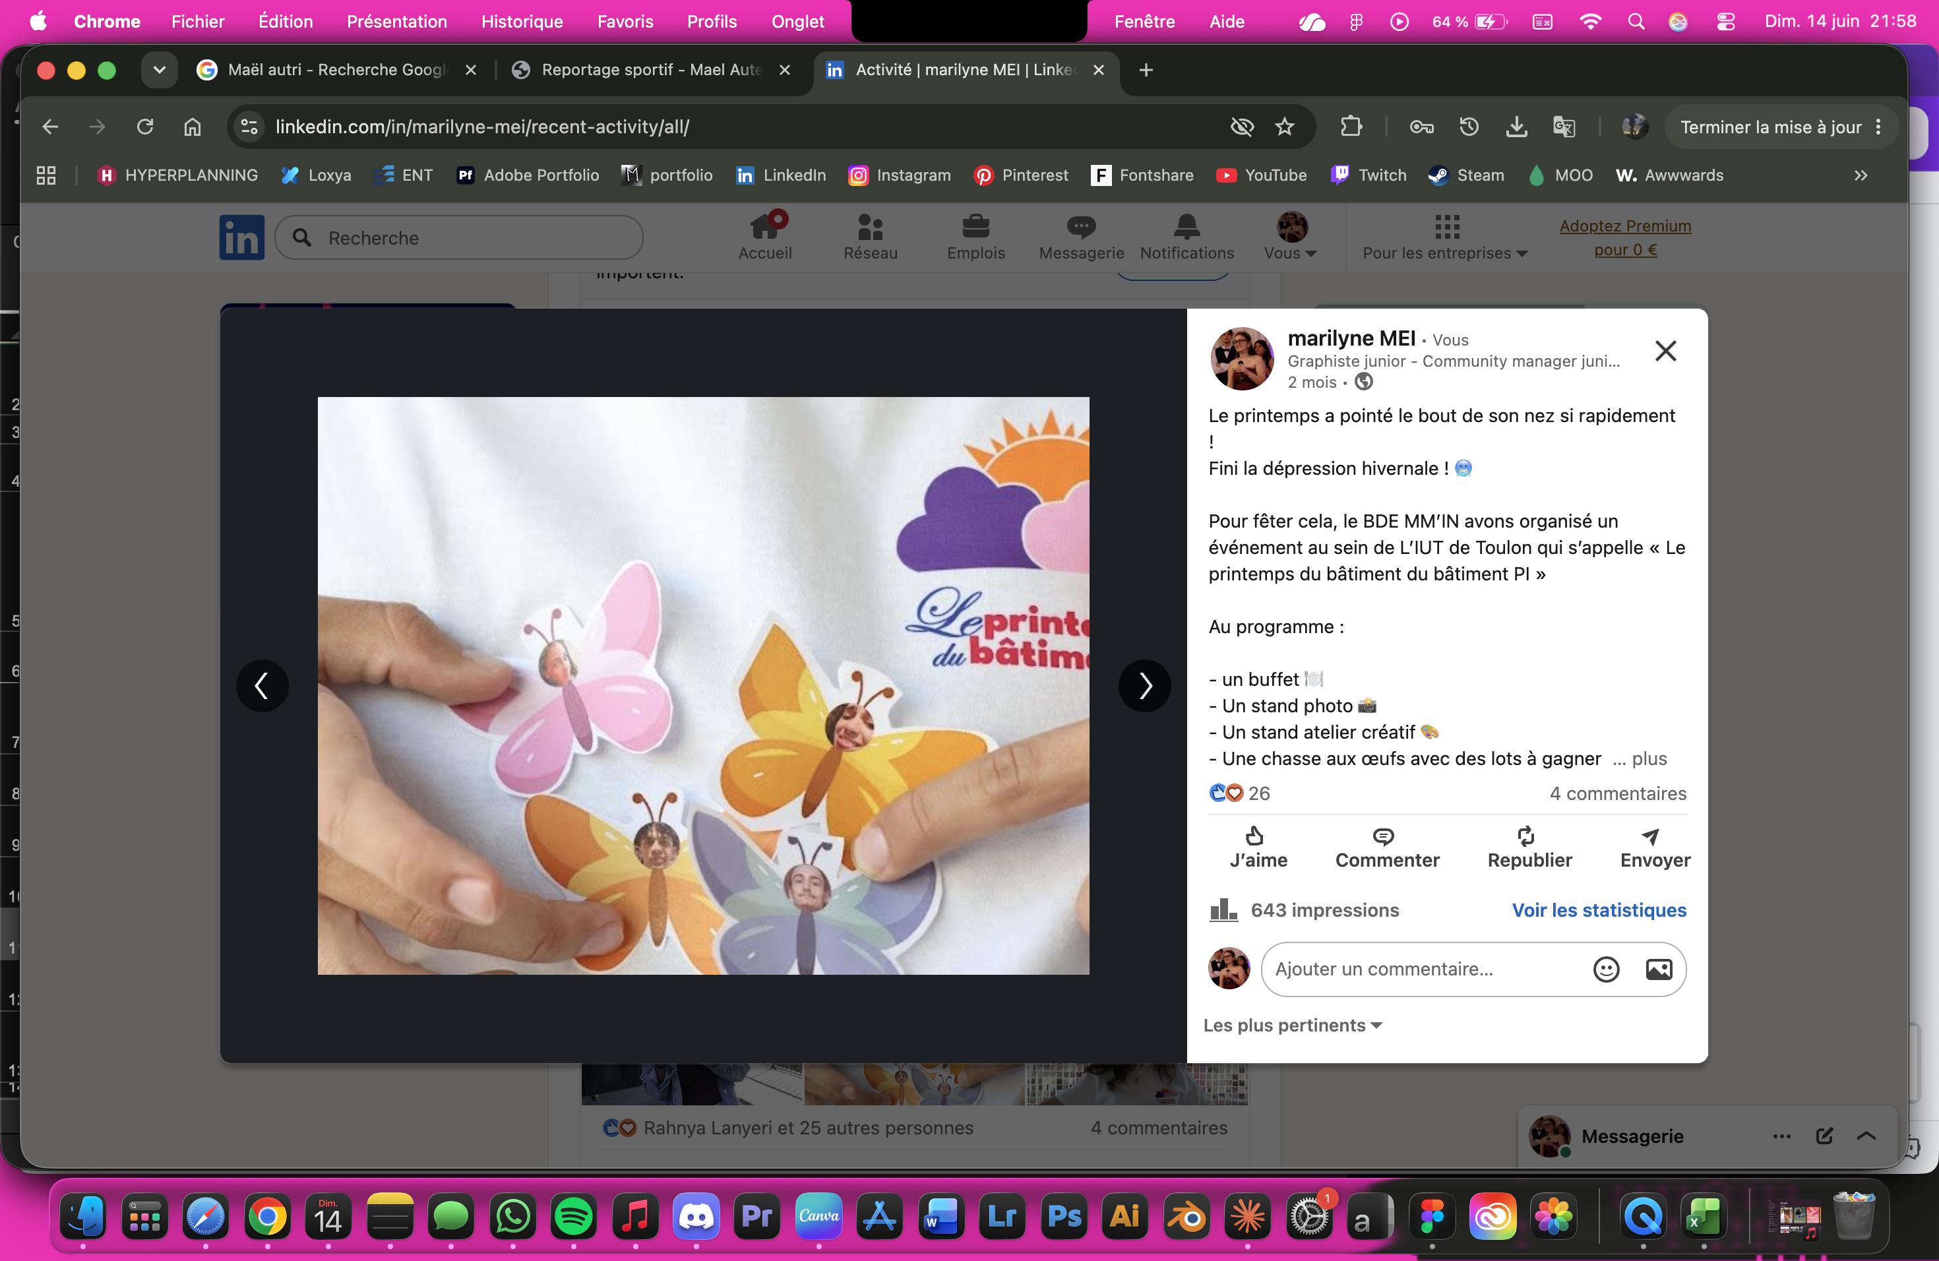Show hidden bookmarks with the chevron

(1860, 175)
